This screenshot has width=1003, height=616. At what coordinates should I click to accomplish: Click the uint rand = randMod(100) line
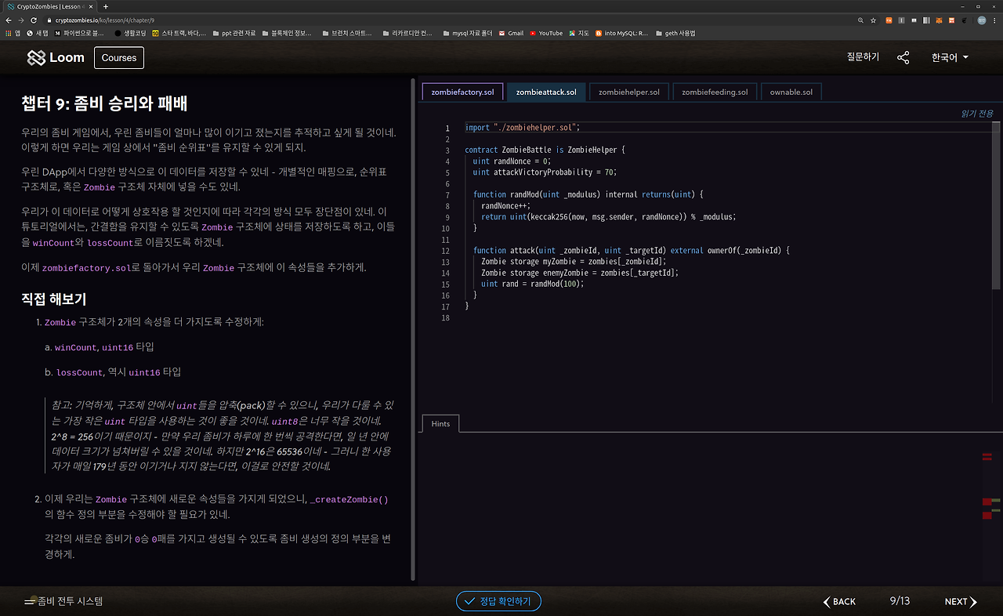(x=533, y=284)
